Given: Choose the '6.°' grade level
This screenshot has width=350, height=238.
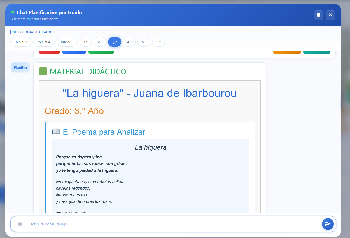Looking at the screenshot, I should tap(158, 42).
